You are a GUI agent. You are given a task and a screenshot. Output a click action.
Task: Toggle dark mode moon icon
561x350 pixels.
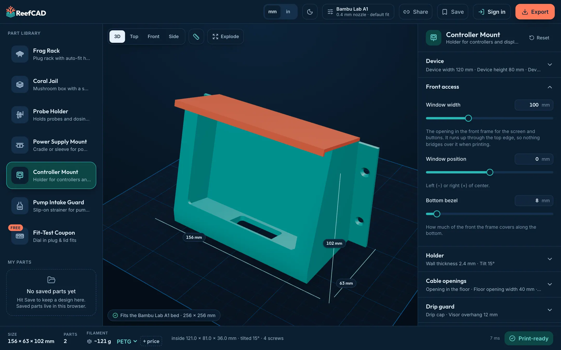[x=310, y=12]
